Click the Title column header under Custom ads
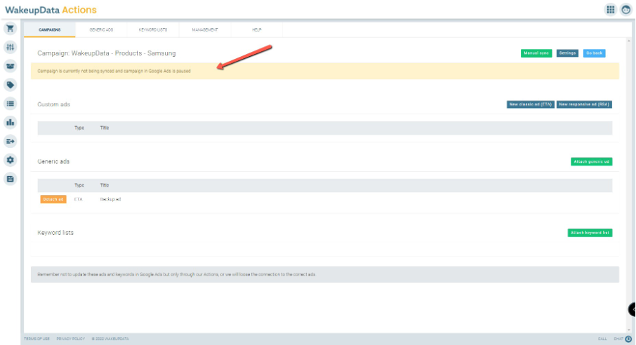The image size is (636, 345). 104,128
